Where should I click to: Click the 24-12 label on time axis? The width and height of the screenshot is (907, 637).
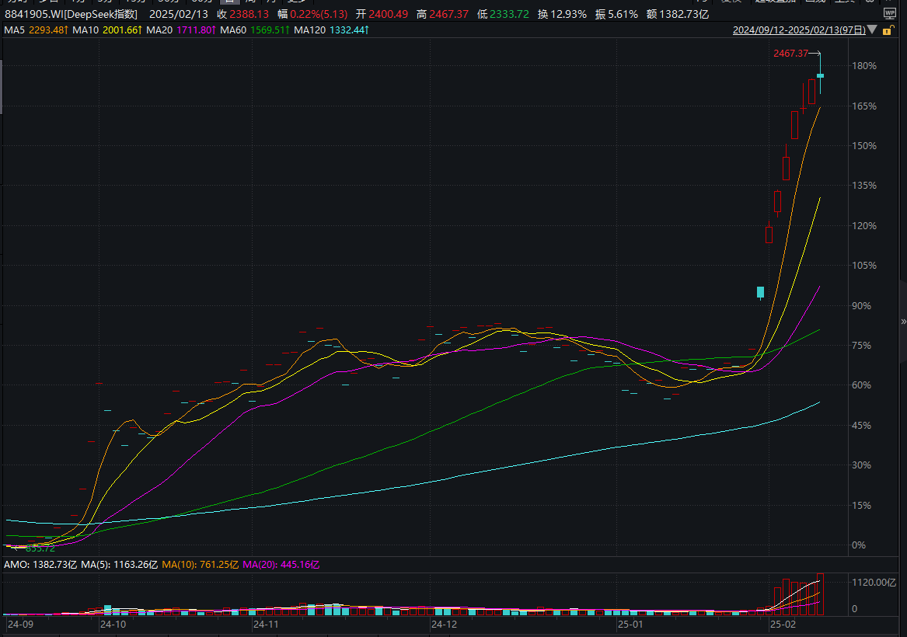[444, 624]
